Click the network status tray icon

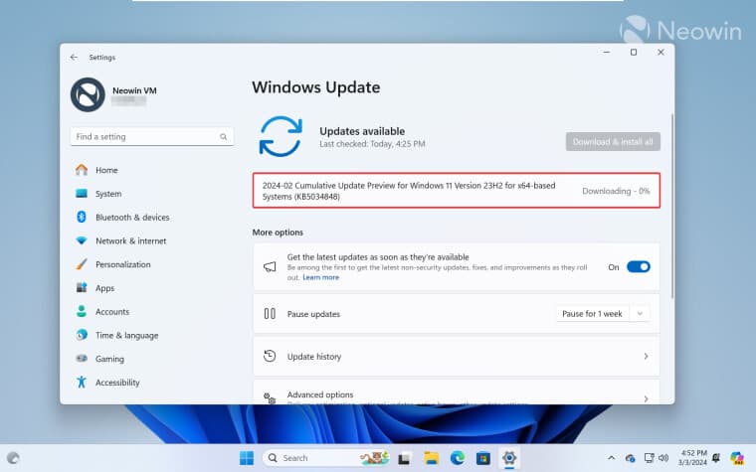[x=649, y=458]
